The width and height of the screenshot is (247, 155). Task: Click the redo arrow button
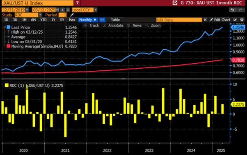pos(240,10)
